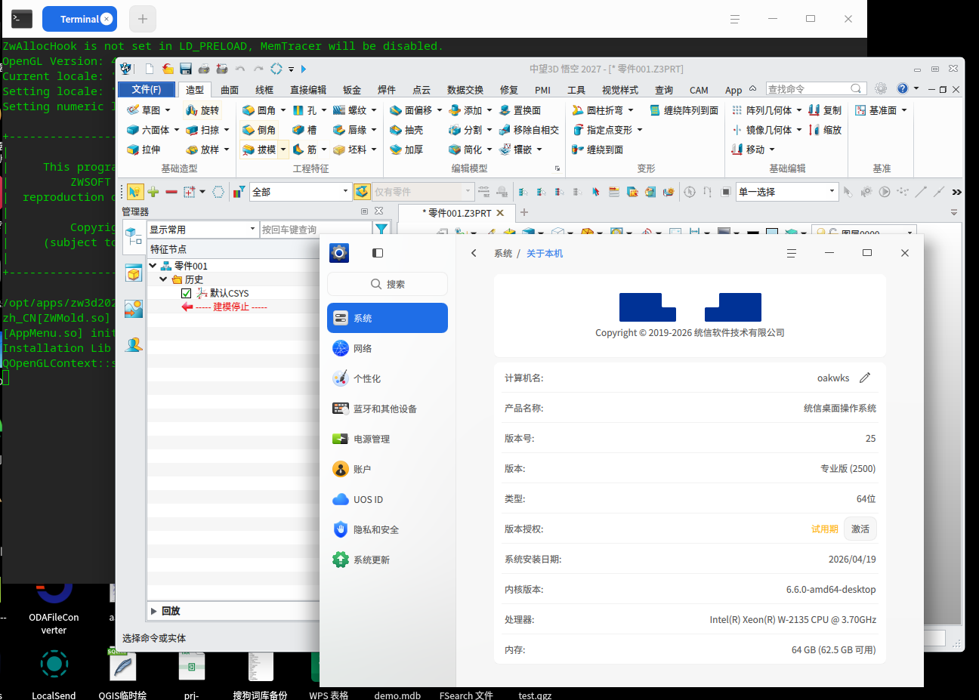Open the 文件(F) menu
The height and width of the screenshot is (700, 979).
[147, 89]
